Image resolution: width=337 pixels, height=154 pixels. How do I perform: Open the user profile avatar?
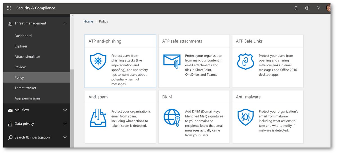[328, 8]
